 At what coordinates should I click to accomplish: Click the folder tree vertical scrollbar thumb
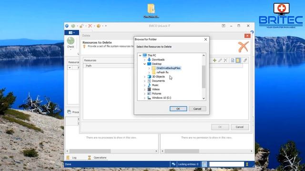coord(203,77)
